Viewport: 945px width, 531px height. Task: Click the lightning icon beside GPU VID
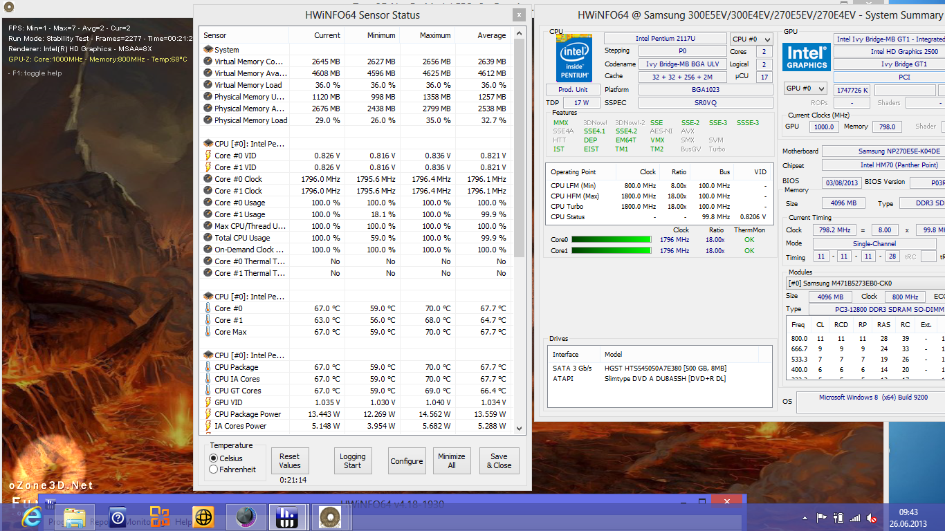tap(208, 402)
